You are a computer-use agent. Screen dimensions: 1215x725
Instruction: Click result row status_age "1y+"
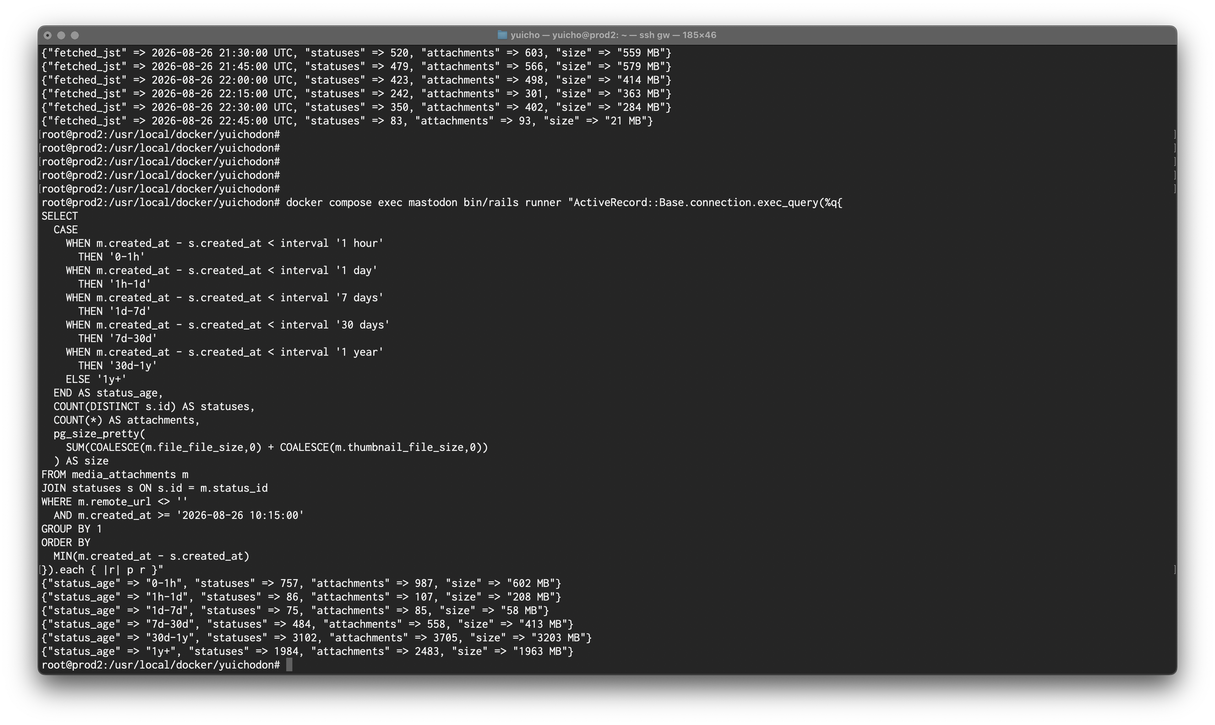pyautogui.click(x=307, y=653)
